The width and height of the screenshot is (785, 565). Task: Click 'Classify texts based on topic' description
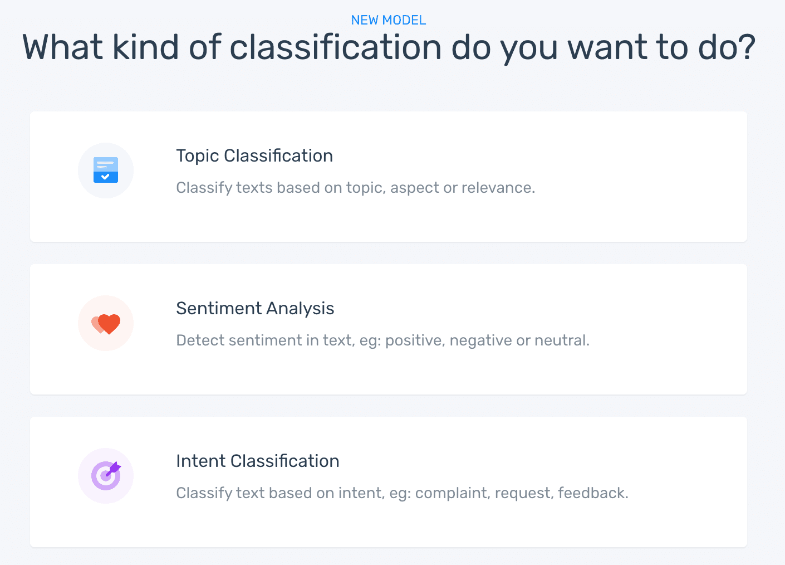(355, 188)
